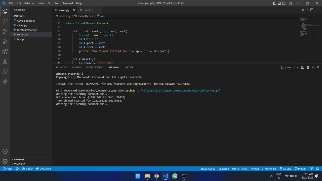
Task: Click Prettier in status bar
Action: 300,169
